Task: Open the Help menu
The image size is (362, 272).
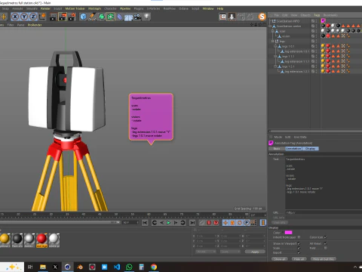Action: point(220,8)
